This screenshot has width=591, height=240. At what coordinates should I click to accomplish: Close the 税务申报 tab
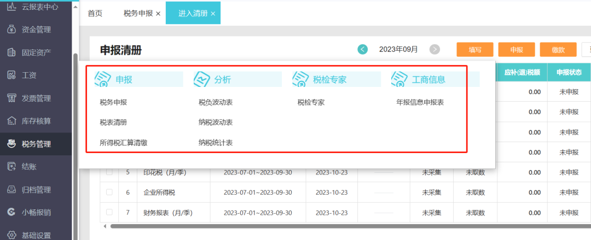(x=158, y=14)
